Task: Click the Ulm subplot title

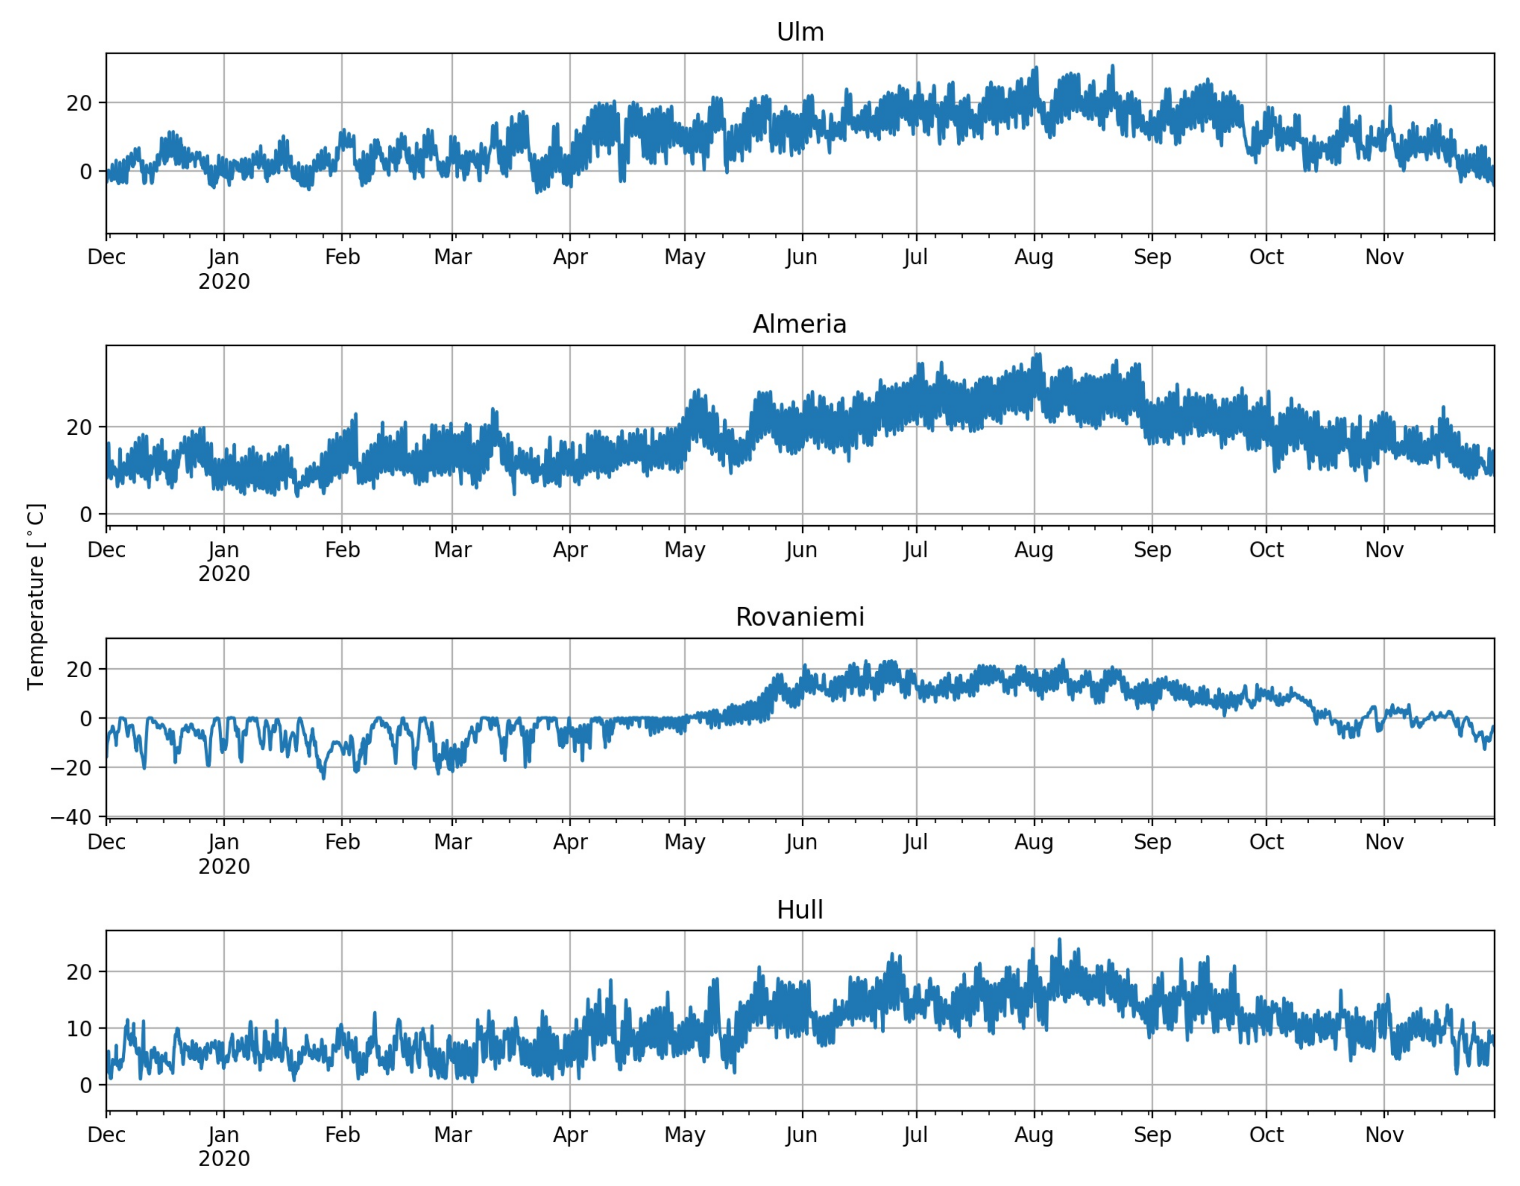Action: tap(800, 32)
